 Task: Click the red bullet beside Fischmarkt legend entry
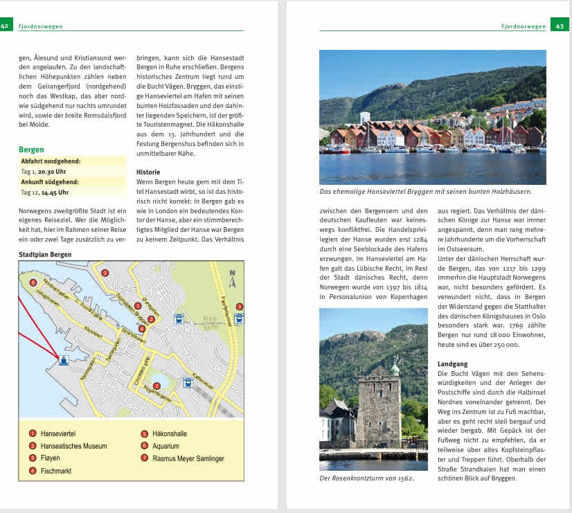[x=33, y=471]
